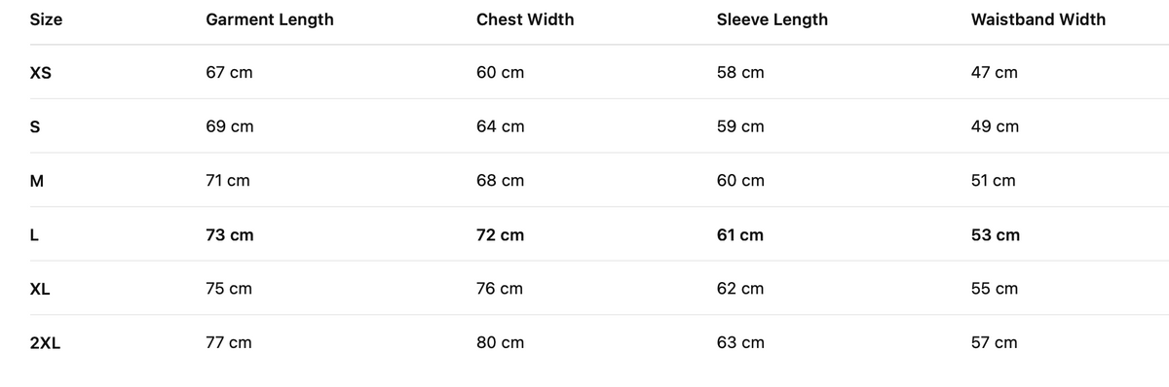Click the Size column header
Viewport: 1169px width, 387px height.
tap(46, 19)
